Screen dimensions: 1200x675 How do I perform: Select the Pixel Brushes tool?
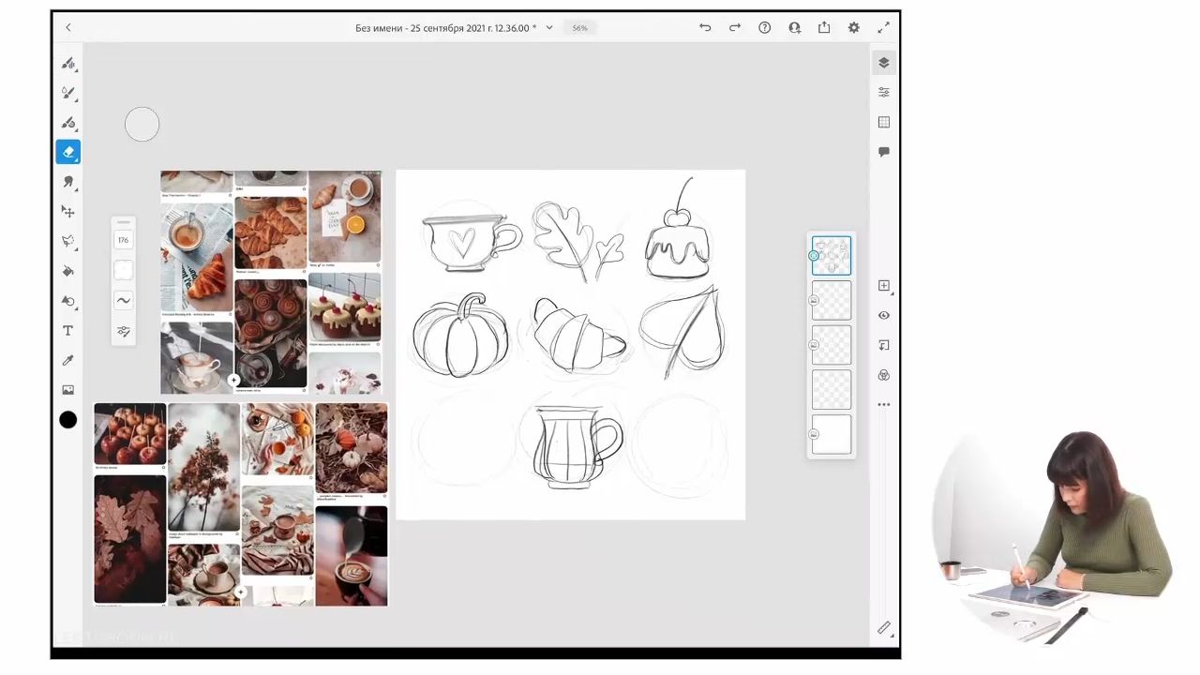point(68,63)
